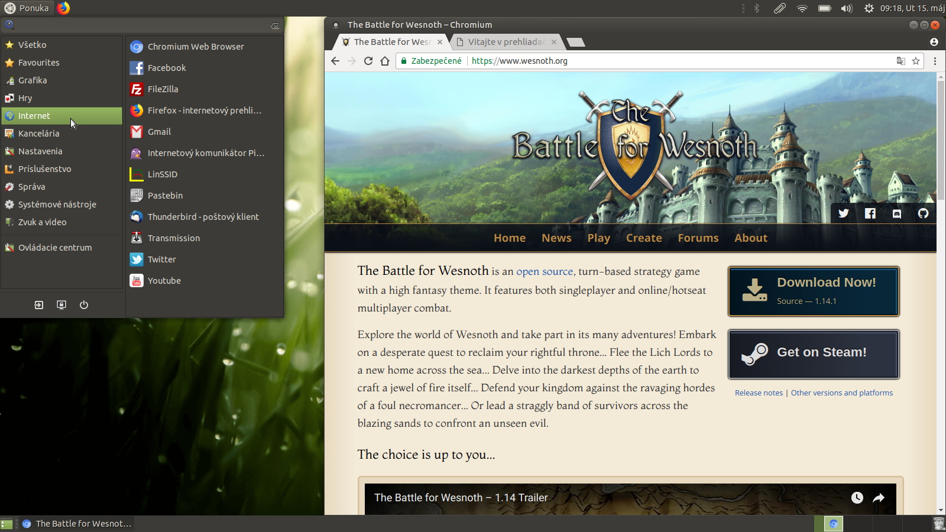Click the About navigation link

pyautogui.click(x=751, y=238)
